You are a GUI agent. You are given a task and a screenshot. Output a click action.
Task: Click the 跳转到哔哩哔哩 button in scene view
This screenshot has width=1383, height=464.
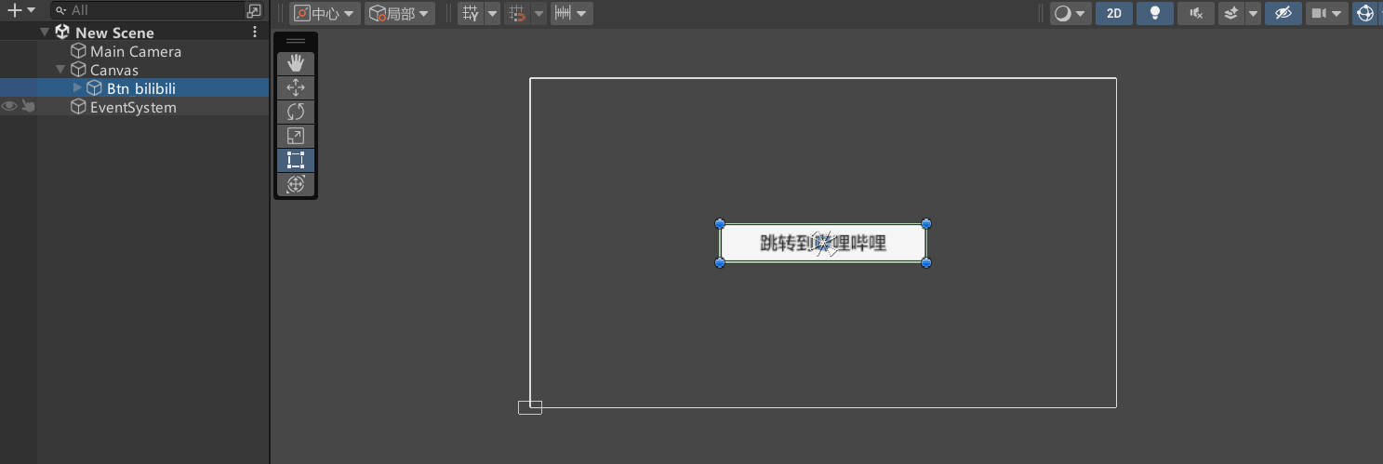click(x=823, y=244)
